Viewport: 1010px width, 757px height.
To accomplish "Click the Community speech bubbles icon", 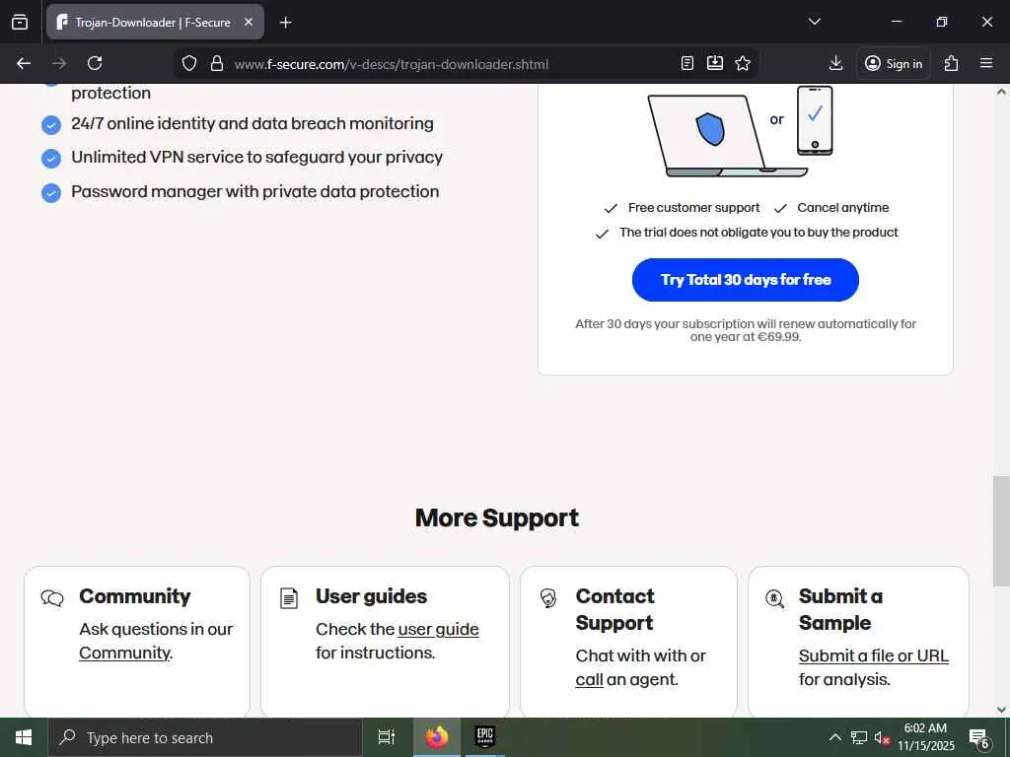I will click(x=52, y=598).
